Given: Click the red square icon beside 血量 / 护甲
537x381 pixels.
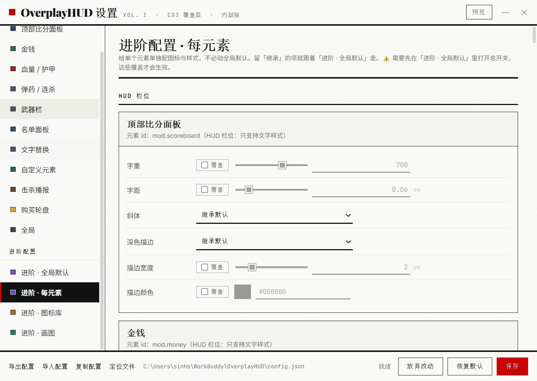Looking at the screenshot, I should click(13, 69).
